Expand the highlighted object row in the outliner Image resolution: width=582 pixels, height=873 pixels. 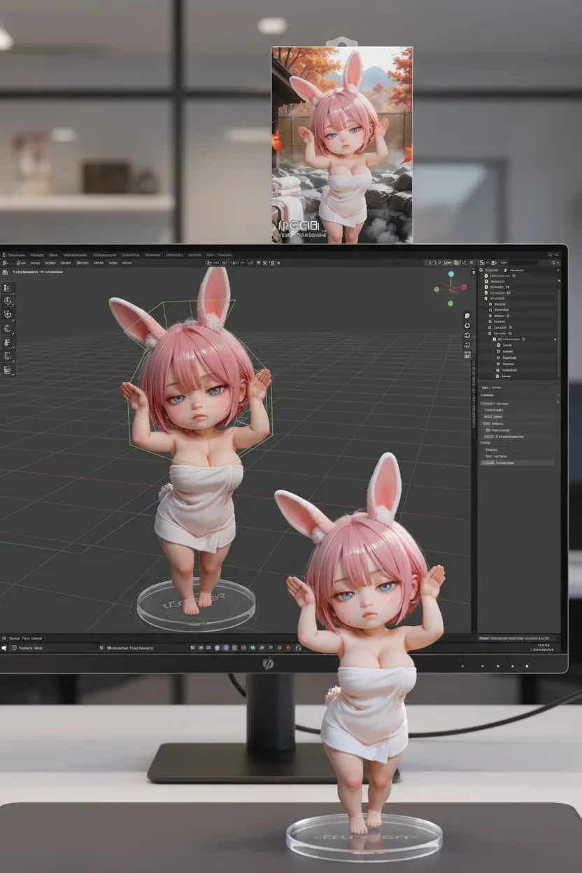pyautogui.click(x=494, y=339)
